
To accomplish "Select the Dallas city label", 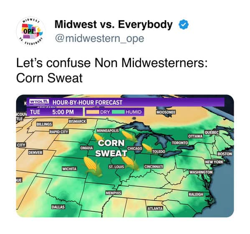I will click(x=58, y=207).
